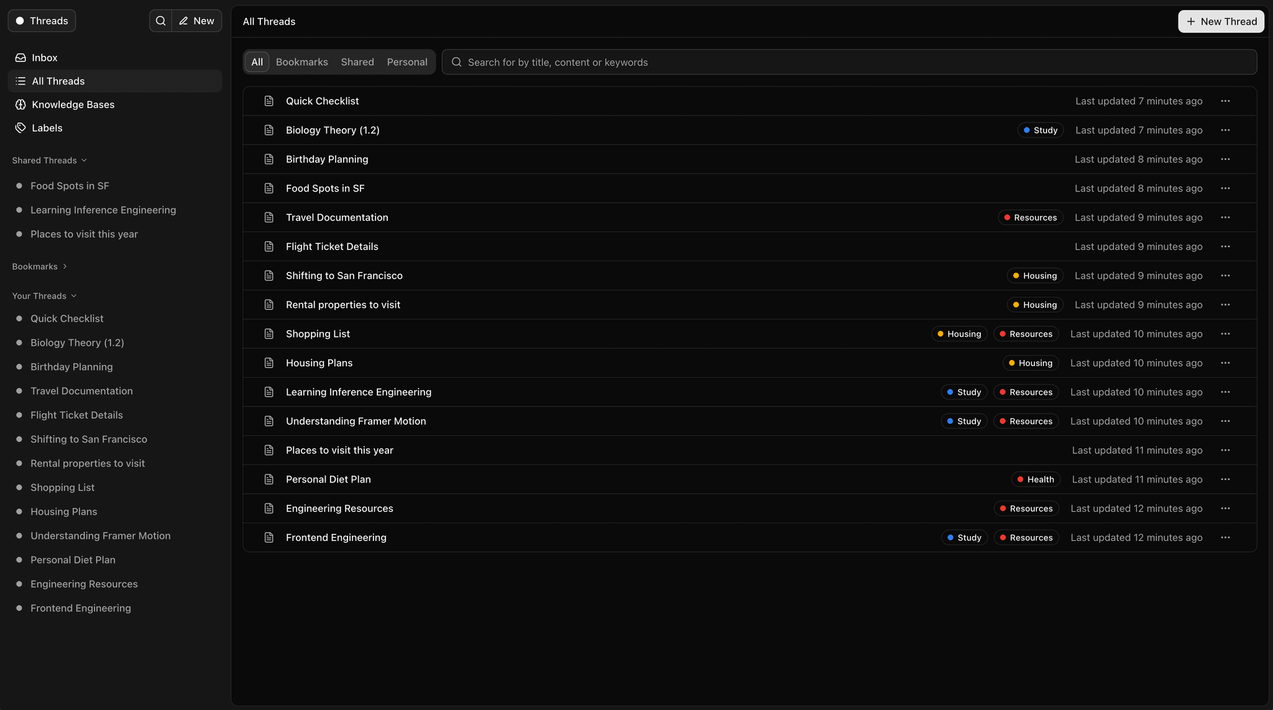Select the Shared filter tab

coord(357,62)
